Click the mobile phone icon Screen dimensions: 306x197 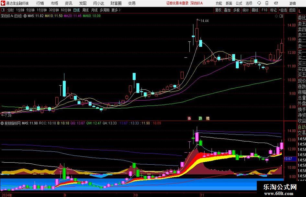click(x=267, y=3)
